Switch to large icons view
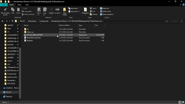 click(183, 102)
